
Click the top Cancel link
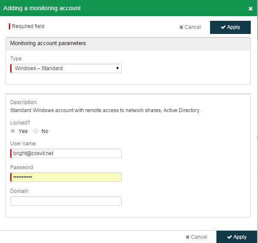[190, 27]
